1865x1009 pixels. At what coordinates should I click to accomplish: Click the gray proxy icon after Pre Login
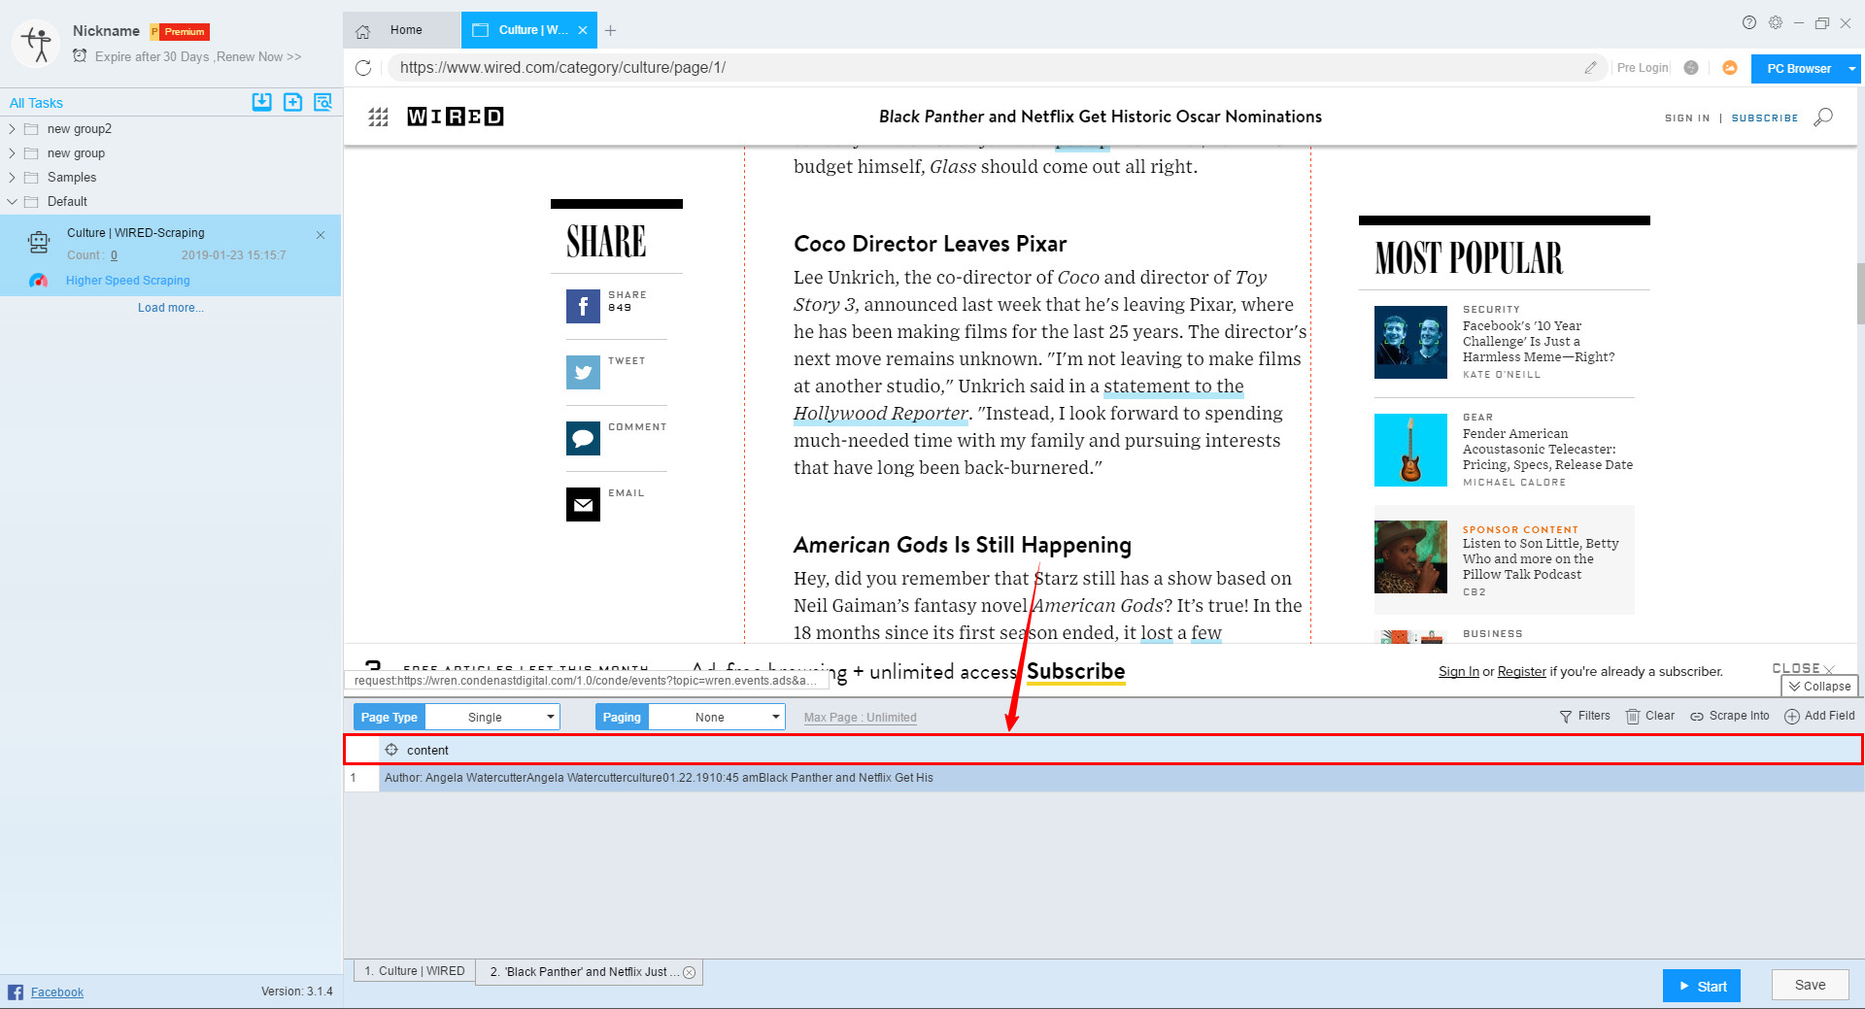coord(1691,68)
